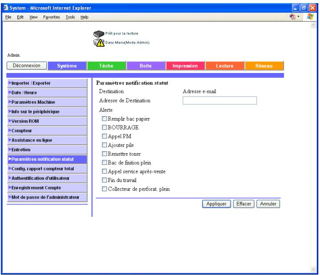Switch to the Impression tab
This screenshot has width=320, height=275.
185,66
